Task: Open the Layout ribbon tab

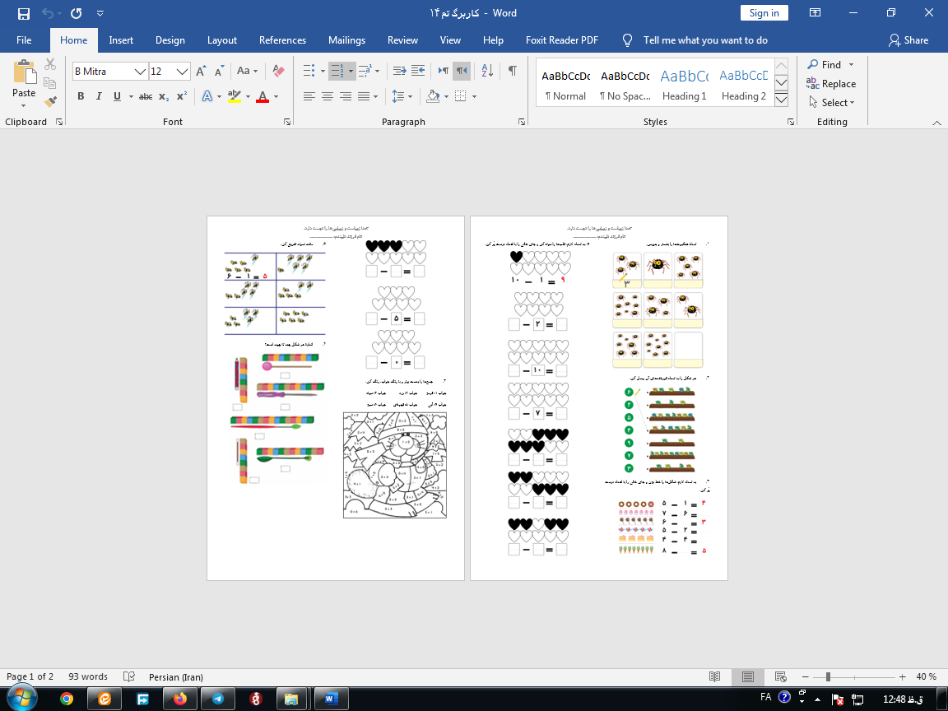Action: pyautogui.click(x=221, y=40)
